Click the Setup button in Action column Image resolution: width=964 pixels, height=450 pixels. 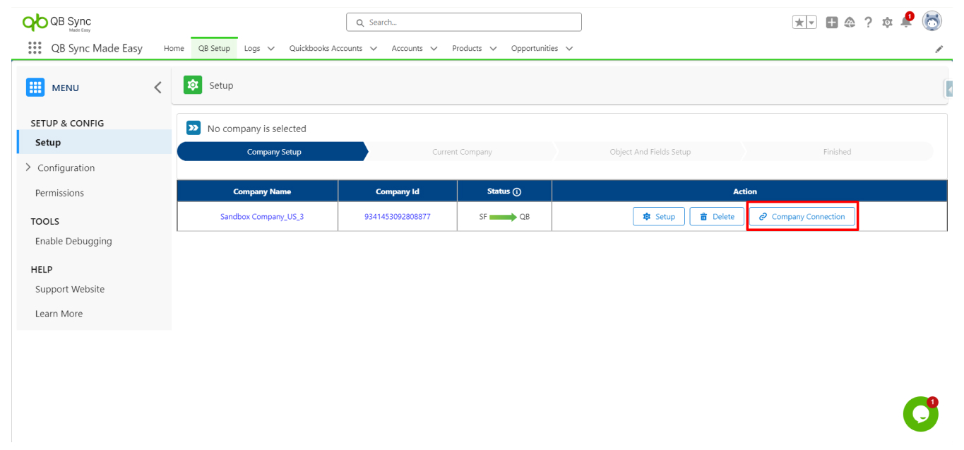[x=659, y=217]
